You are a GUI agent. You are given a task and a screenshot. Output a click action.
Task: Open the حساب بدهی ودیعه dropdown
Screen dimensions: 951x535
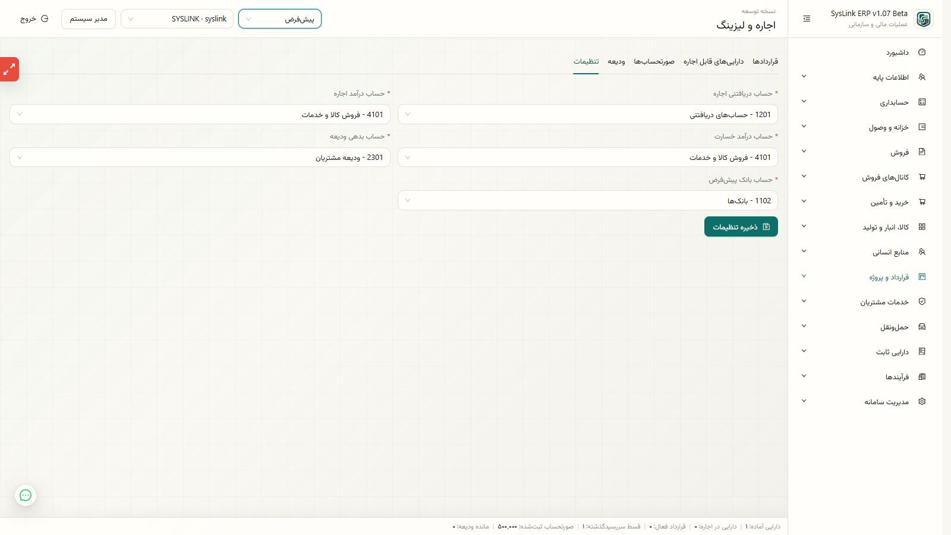pos(200,158)
